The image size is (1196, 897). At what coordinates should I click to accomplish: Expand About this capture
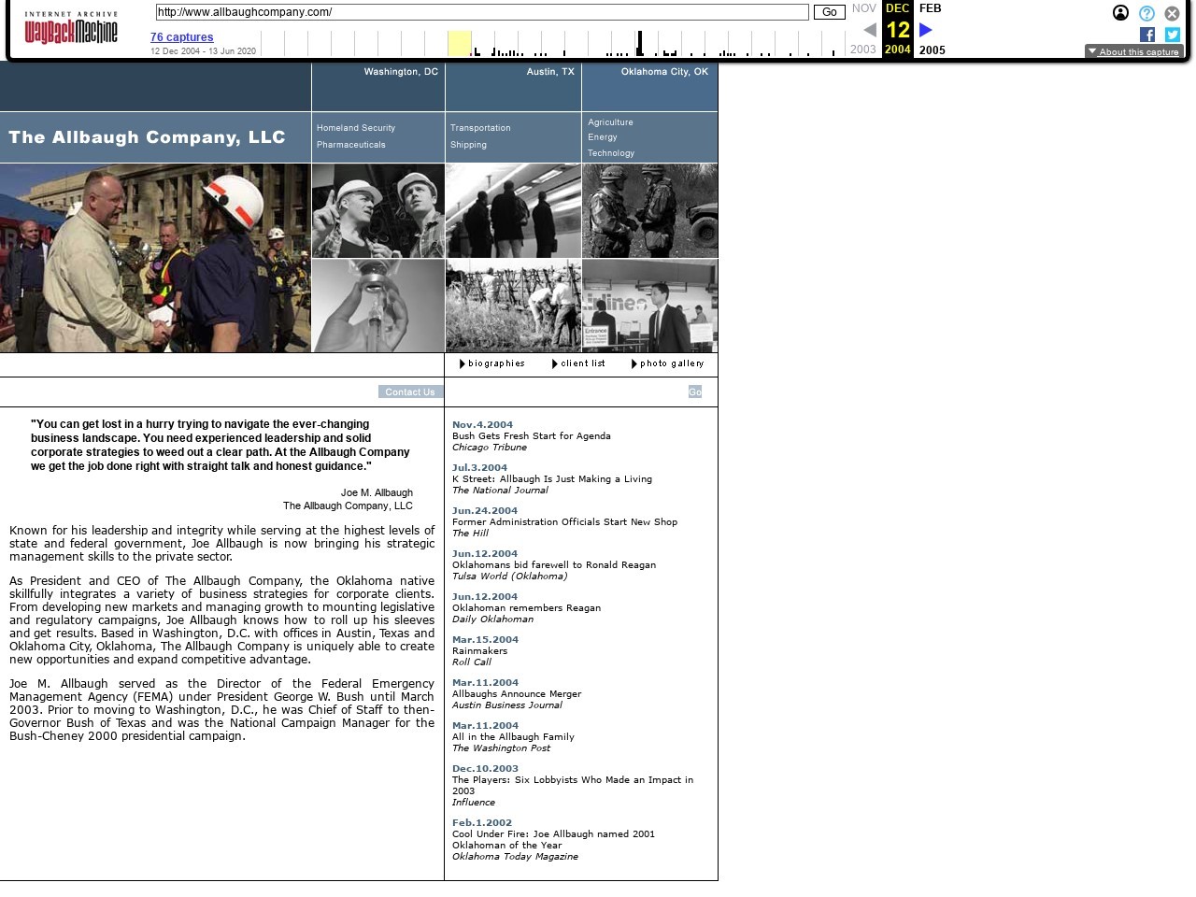[x=1133, y=51]
